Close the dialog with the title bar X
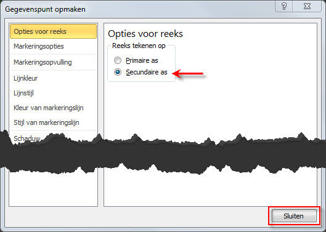Image resolution: width=326 pixels, height=232 pixels. [x=307, y=6]
